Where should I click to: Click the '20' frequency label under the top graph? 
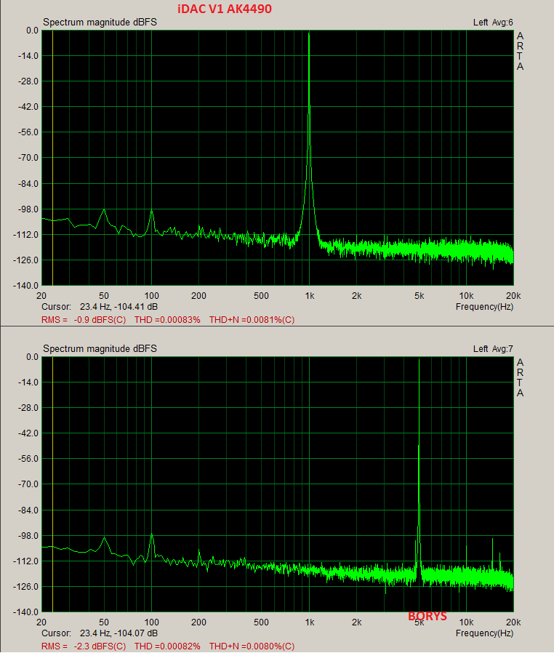pyautogui.click(x=41, y=296)
